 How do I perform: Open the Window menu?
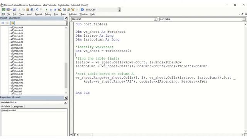pyautogui.click(x=83, y=14)
